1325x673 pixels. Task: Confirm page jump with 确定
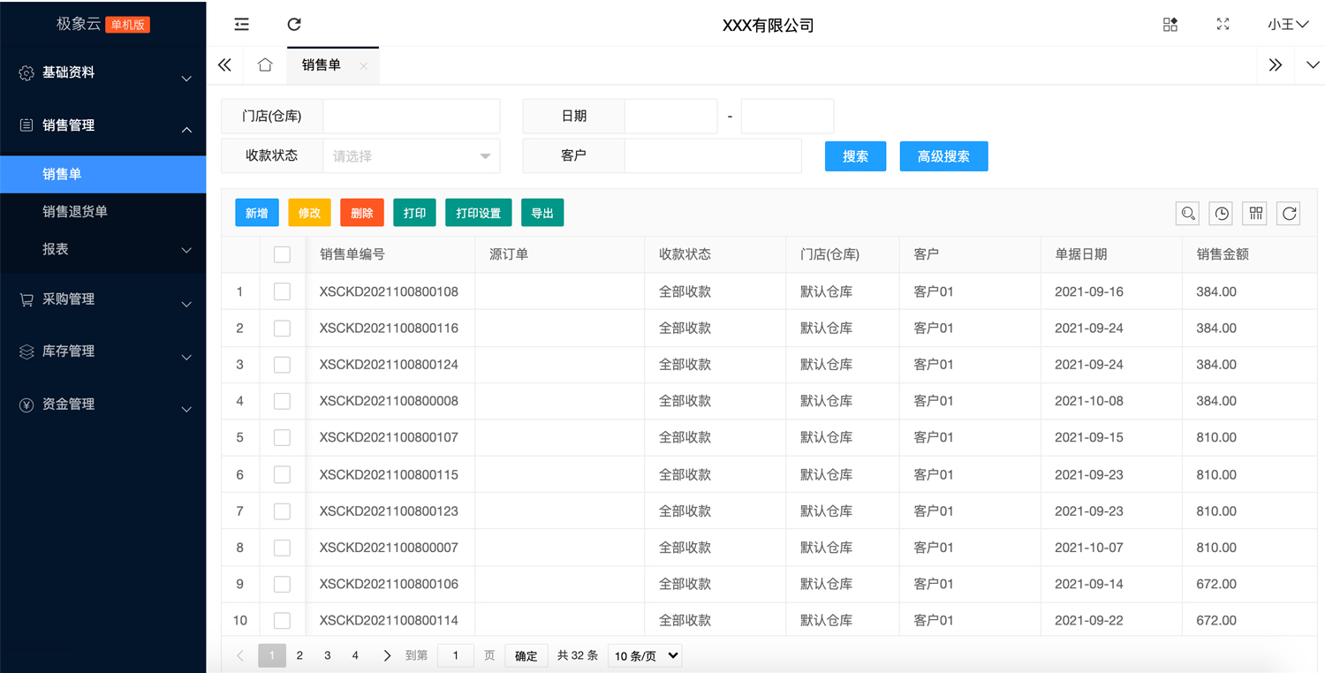[526, 655]
